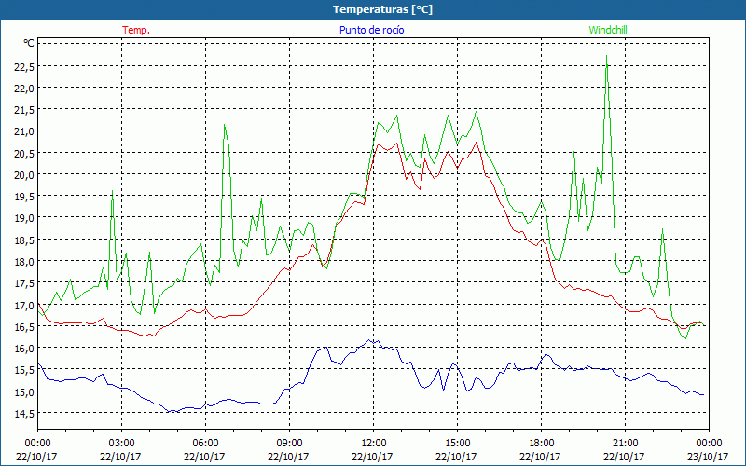Click the 20,5 y-axis value
Screen dimensions: 746x466
(x=24, y=154)
